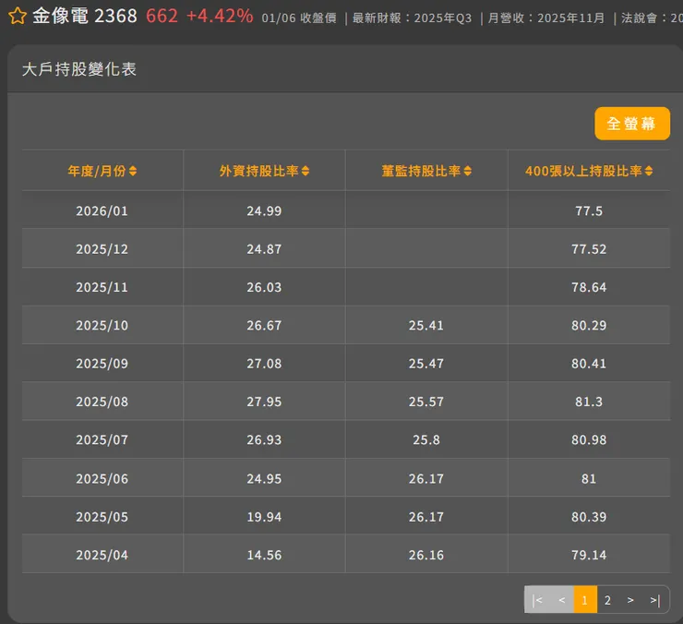
Task: Click foreign holding value 19.94
Action: [x=264, y=517]
